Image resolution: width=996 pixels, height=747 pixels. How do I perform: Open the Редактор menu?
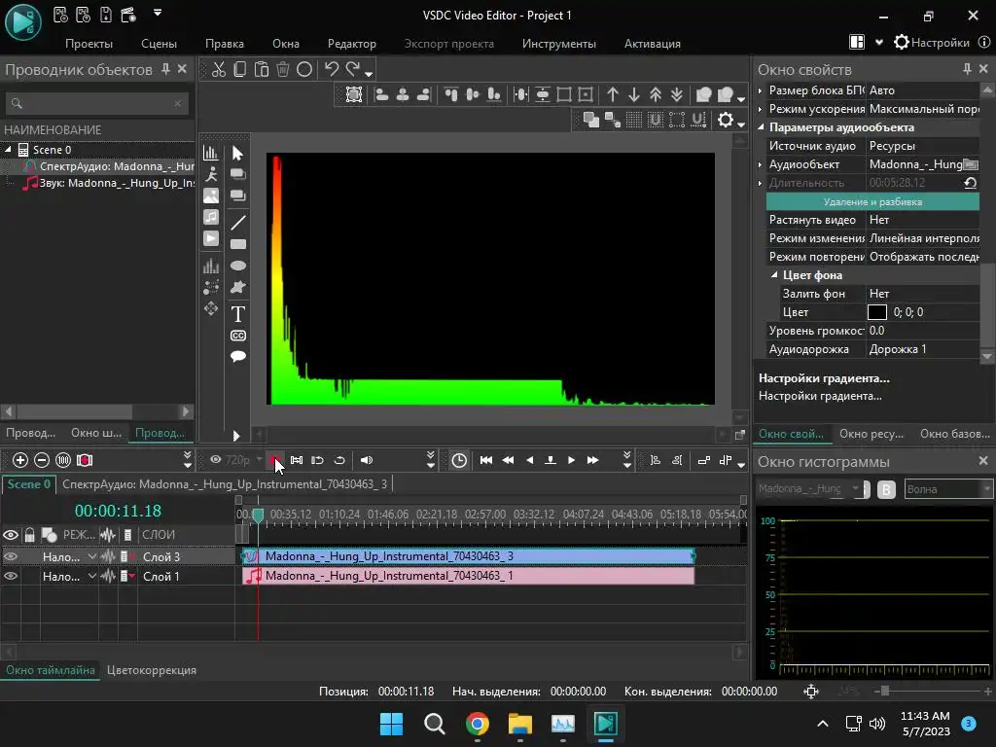pyautogui.click(x=352, y=43)
